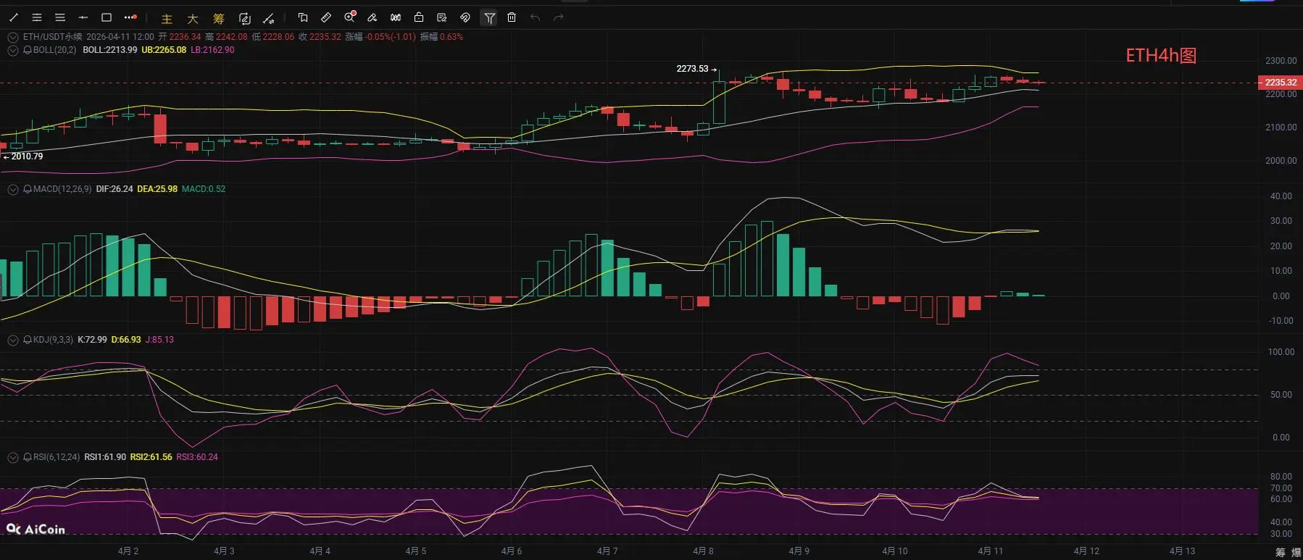This screenshot has height=560, width=1303.
Task: Select the horizontal price line tool
Action: tap(83, 17)
